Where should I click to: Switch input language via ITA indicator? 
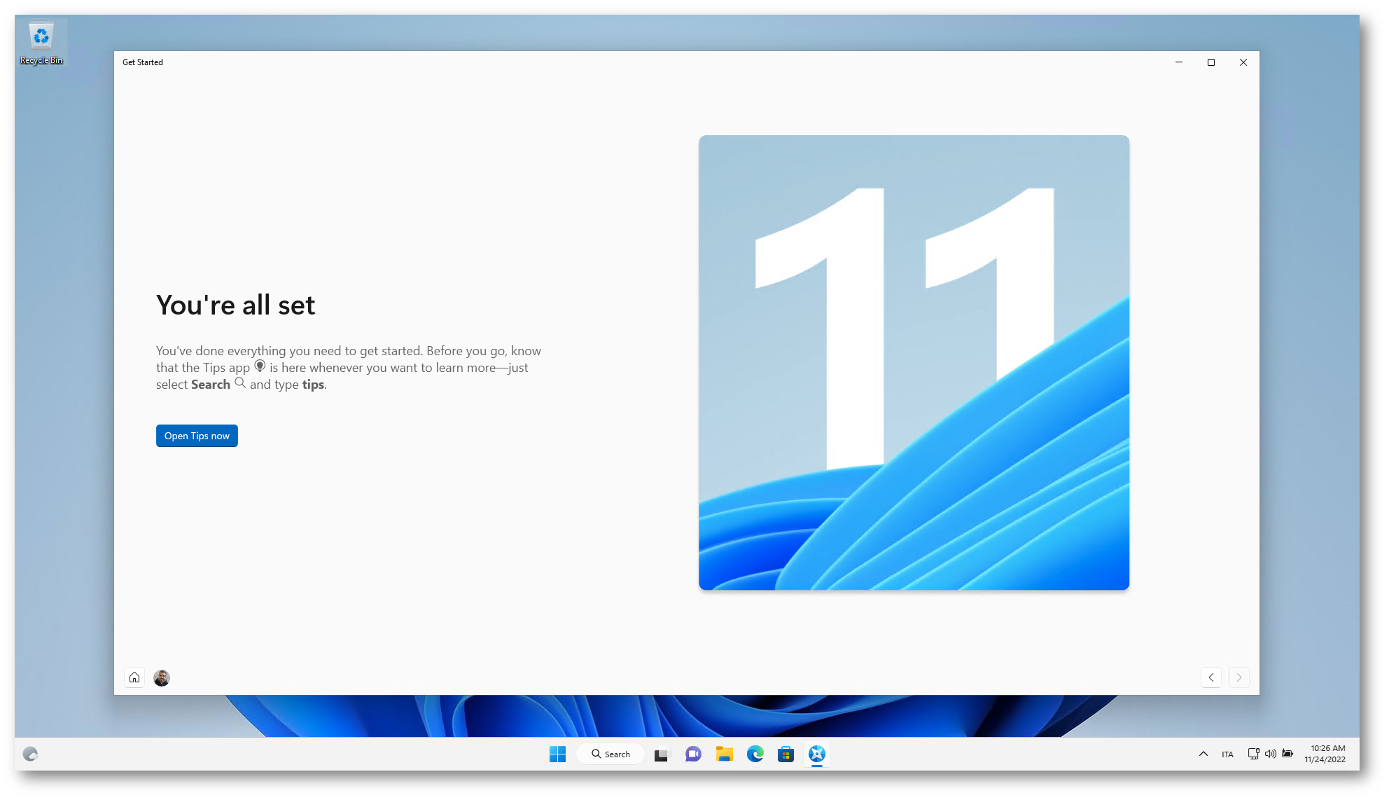(1227, 754)
